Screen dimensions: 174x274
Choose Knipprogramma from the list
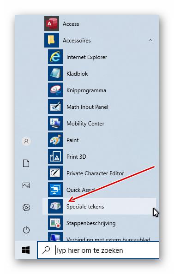[86, 90]
